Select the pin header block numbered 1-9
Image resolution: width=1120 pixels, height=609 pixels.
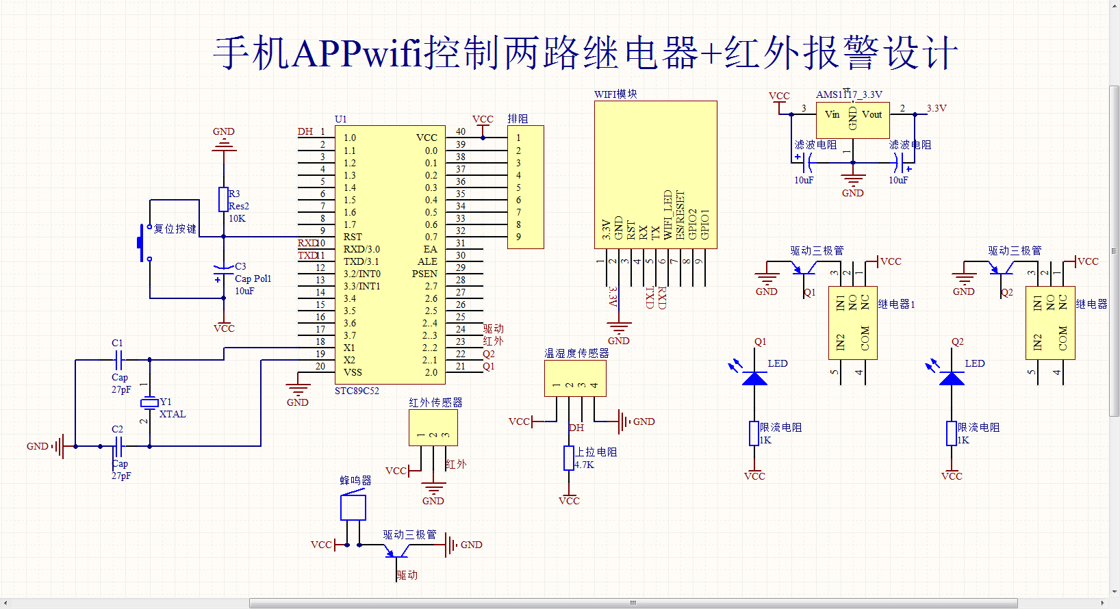[x=525, y=187]
